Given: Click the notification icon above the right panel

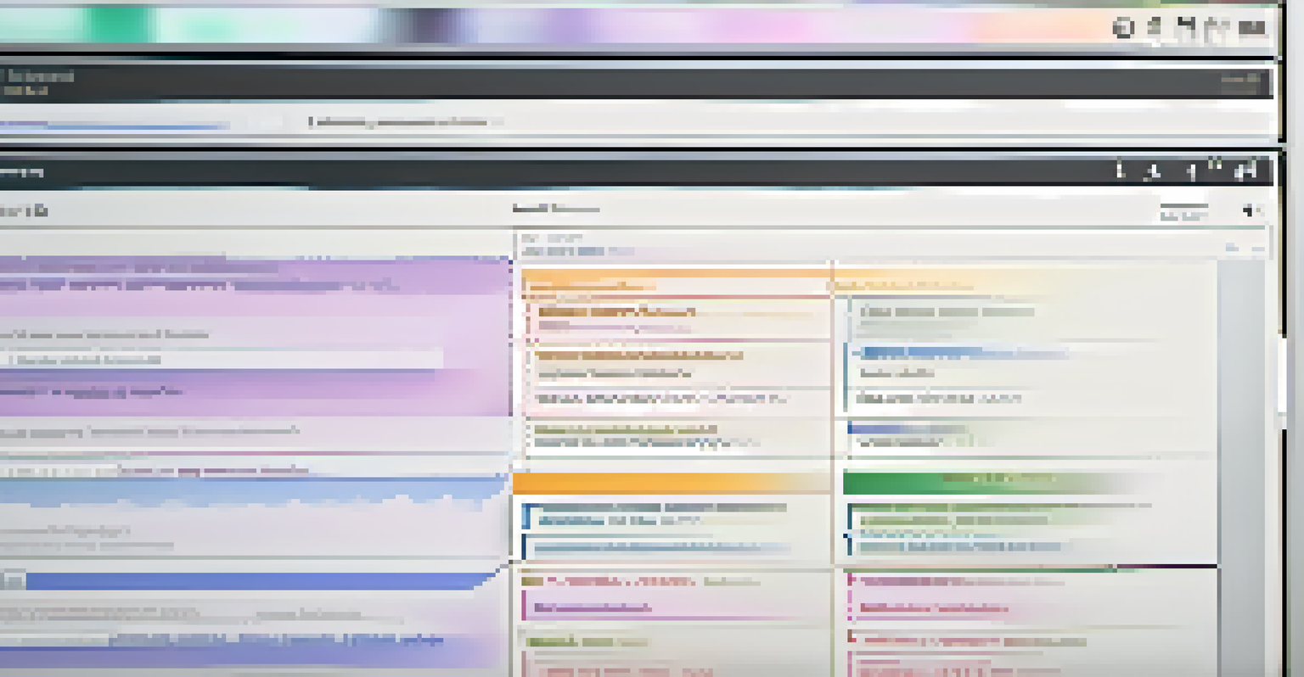Looking at the screenshot, I should (x=1247, y=210).
